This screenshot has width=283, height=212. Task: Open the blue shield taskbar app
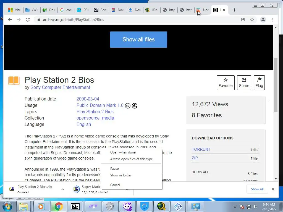(x=144, y=206)
